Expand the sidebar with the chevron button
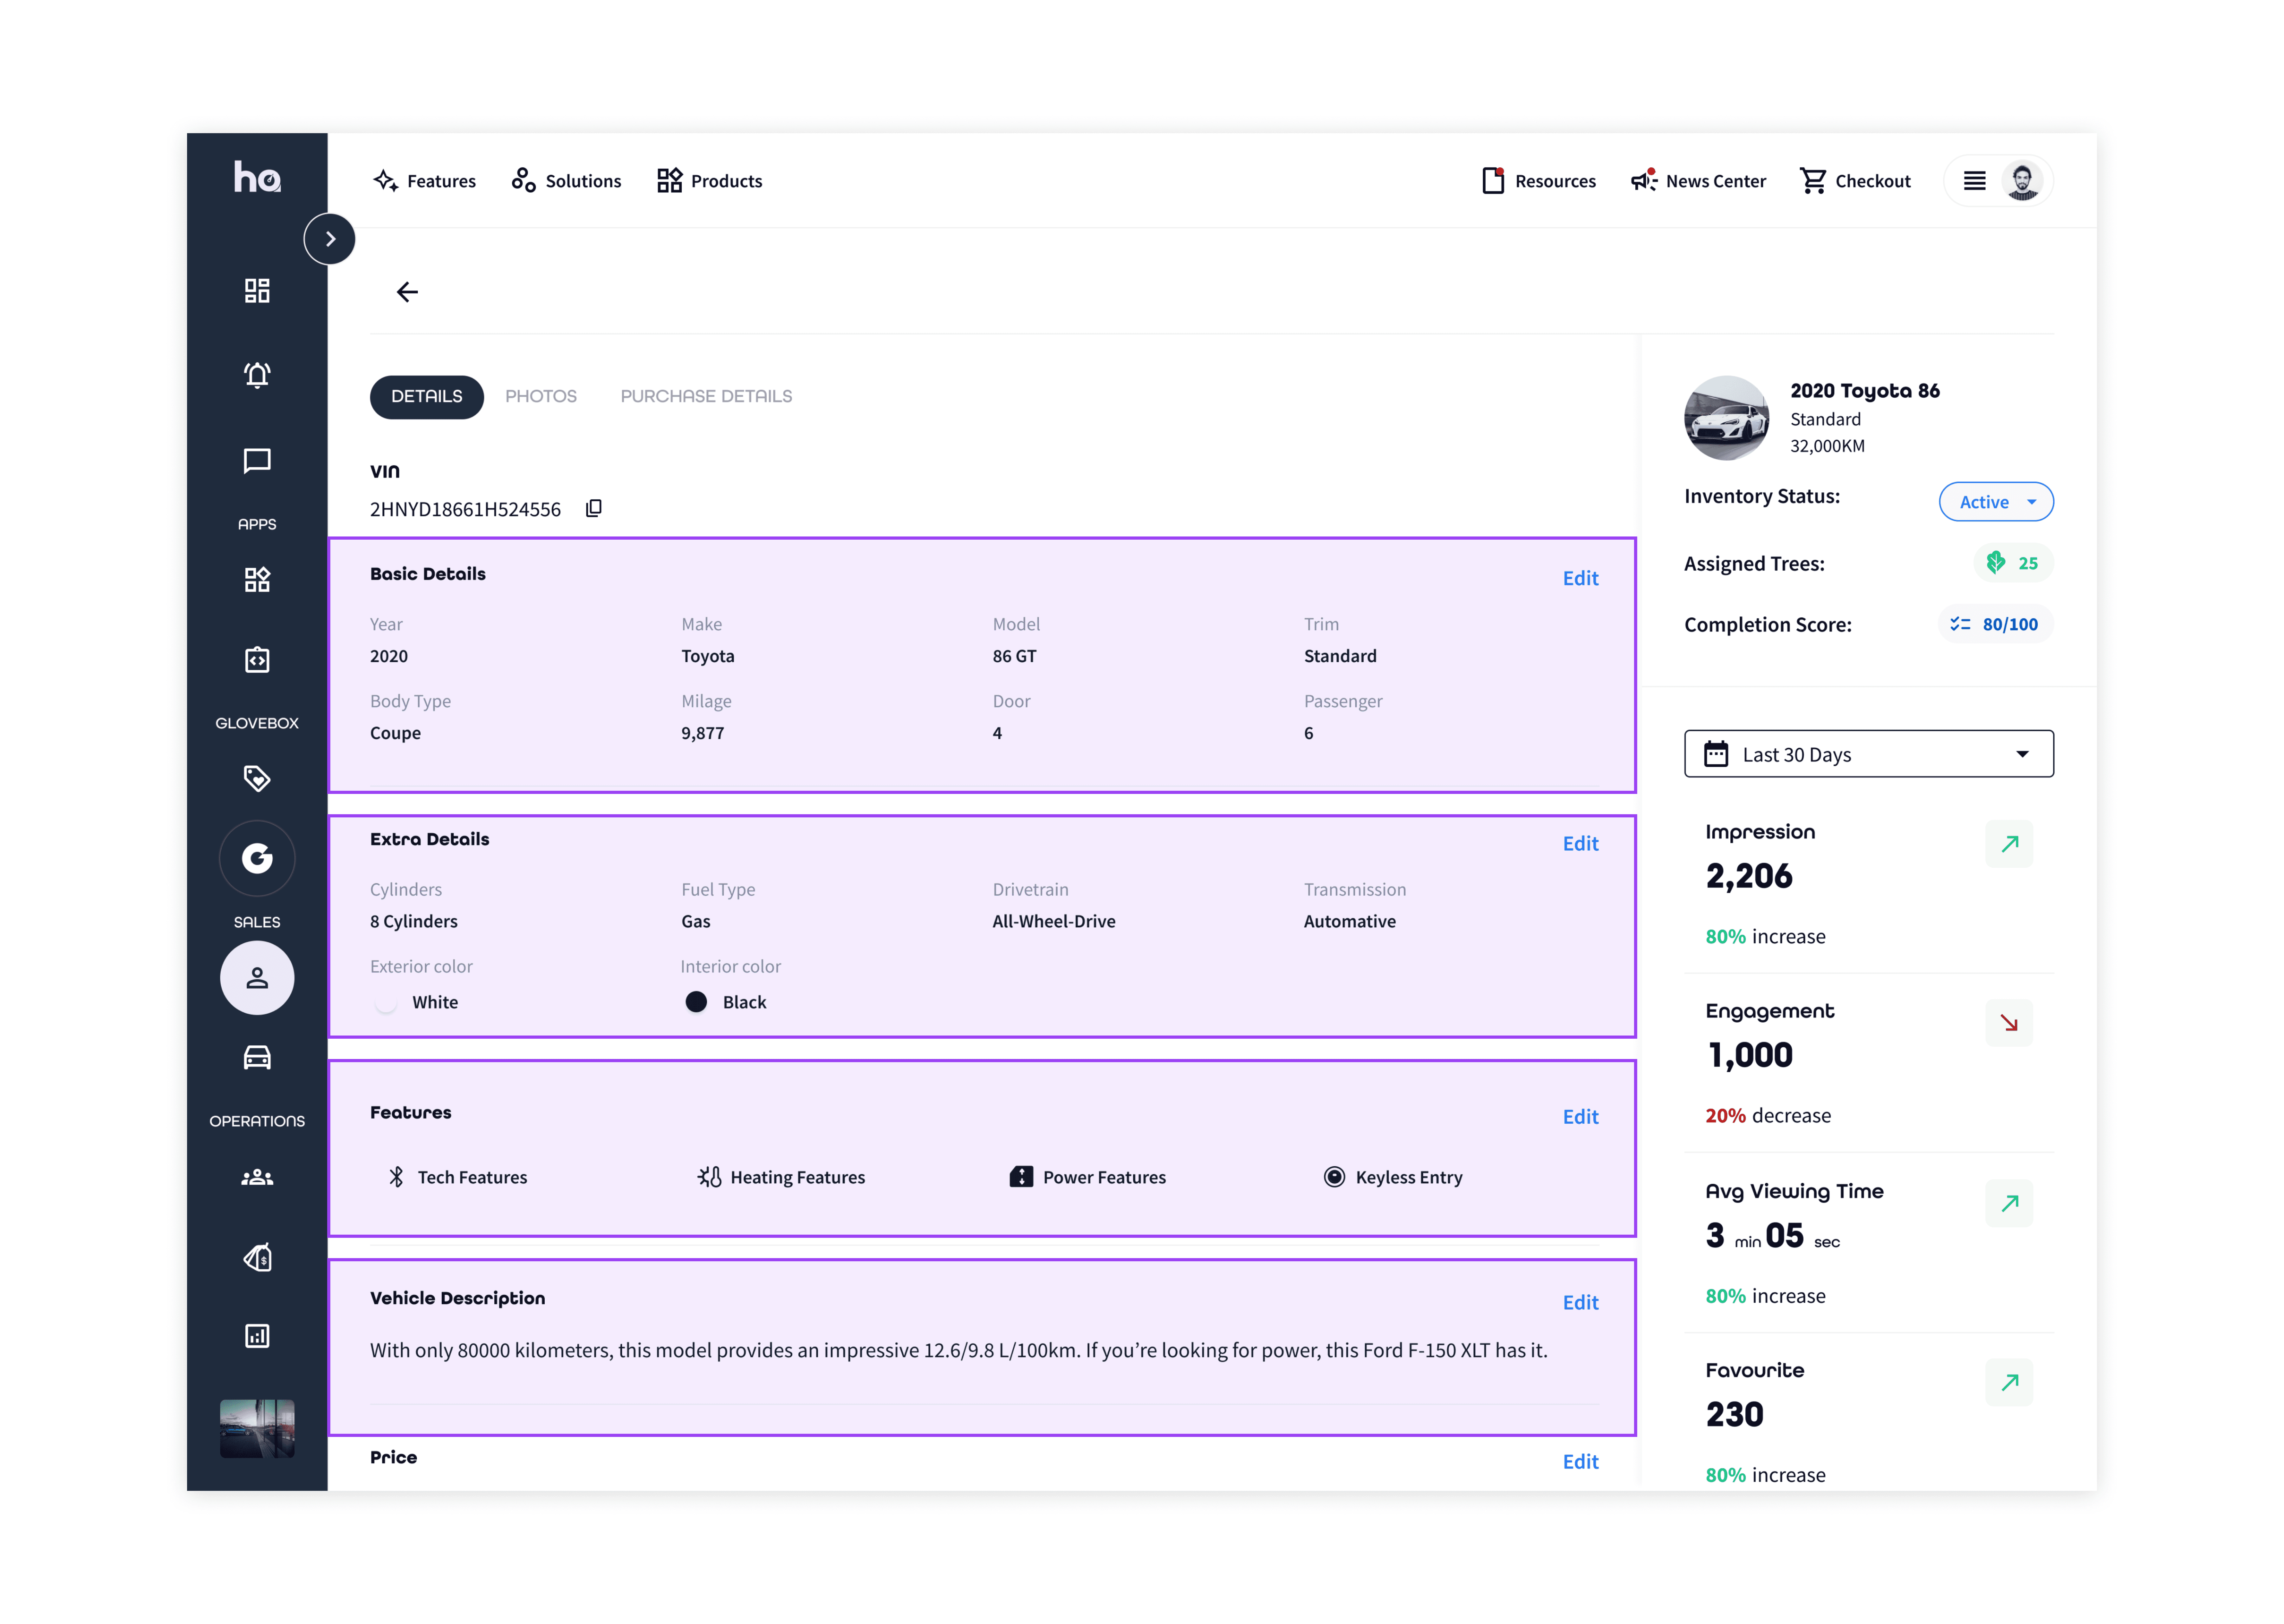This screenshot has height=1624, width=2284. click(x=330, y=239)
